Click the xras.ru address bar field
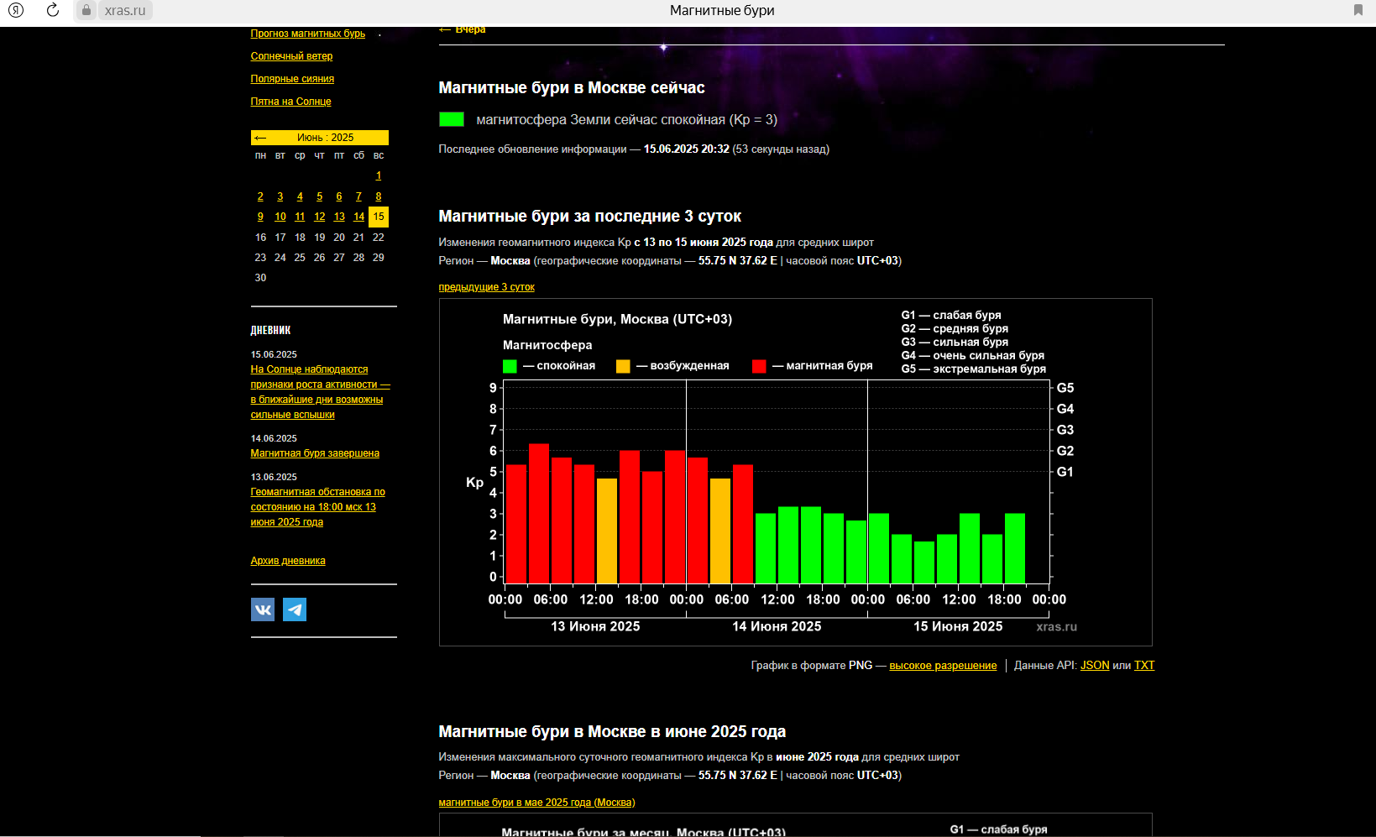The height and width of the screenshot is (837, 1376). (125, 10)
